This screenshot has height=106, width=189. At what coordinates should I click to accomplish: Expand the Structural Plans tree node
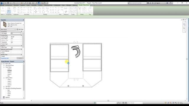pos(4,65)
